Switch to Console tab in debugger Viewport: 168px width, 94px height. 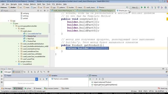tap(17, 72)
